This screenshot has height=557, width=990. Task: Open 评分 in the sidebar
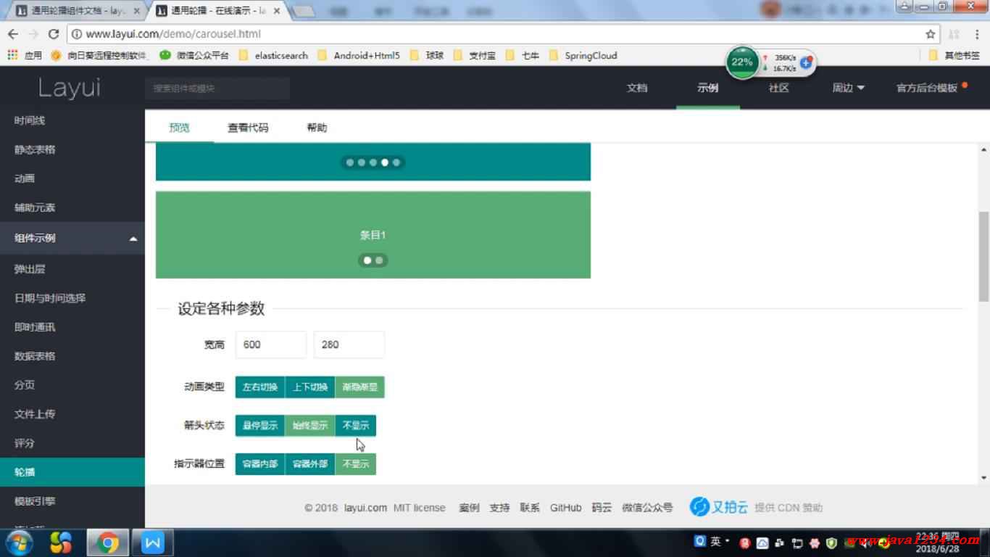pos(72,443)
